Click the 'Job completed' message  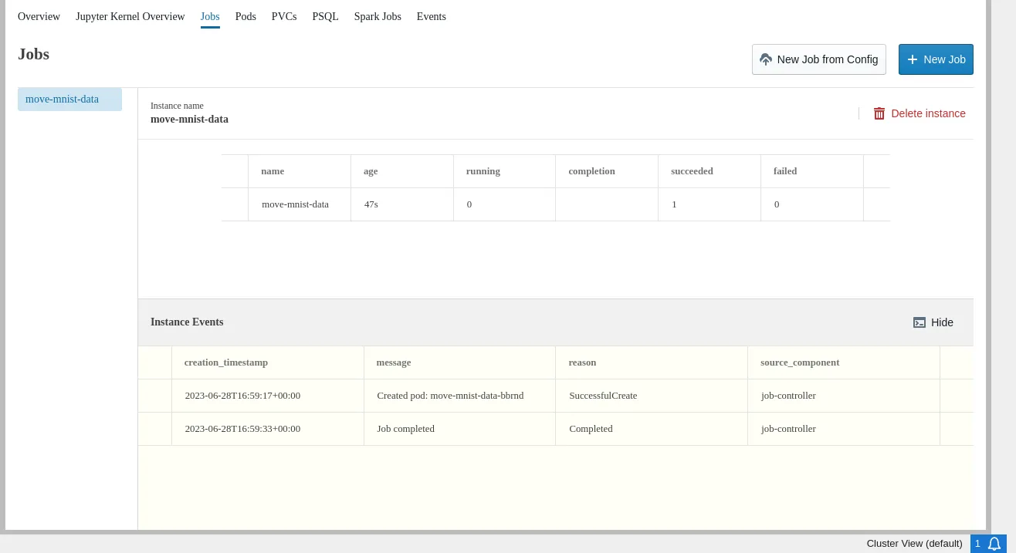coord(405,429)
